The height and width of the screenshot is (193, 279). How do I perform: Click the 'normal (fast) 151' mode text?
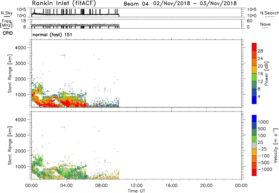pos(52,34)
